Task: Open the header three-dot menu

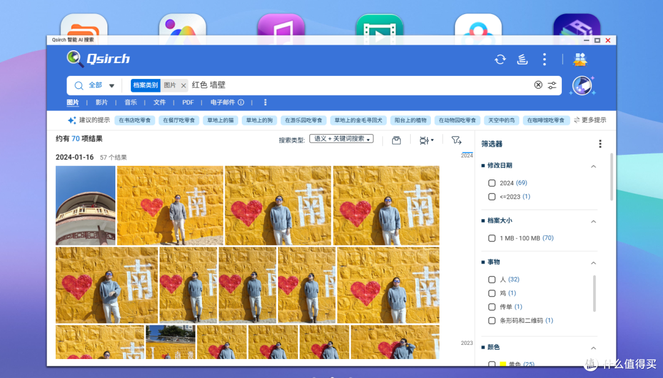Action: [x=544, y=59]
